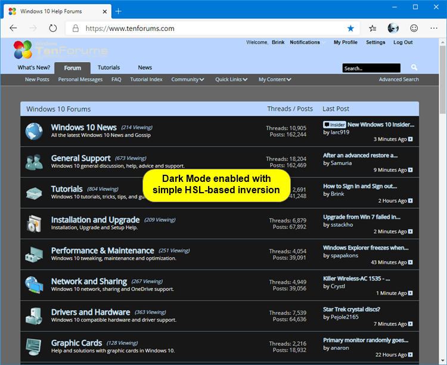The height and width of the screenshot is (365, 447).
Task: Click the scrollbar down arrow
Action: pos(442,360)
